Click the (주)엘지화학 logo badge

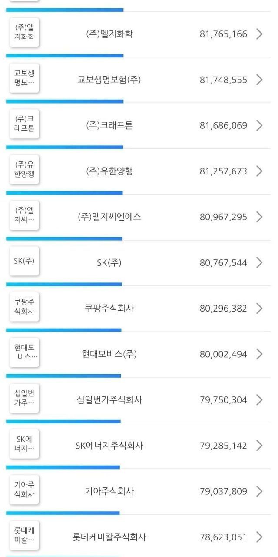[24, 34]
